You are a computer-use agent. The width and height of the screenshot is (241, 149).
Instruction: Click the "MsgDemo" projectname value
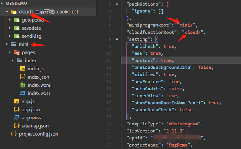click(178, 145)
